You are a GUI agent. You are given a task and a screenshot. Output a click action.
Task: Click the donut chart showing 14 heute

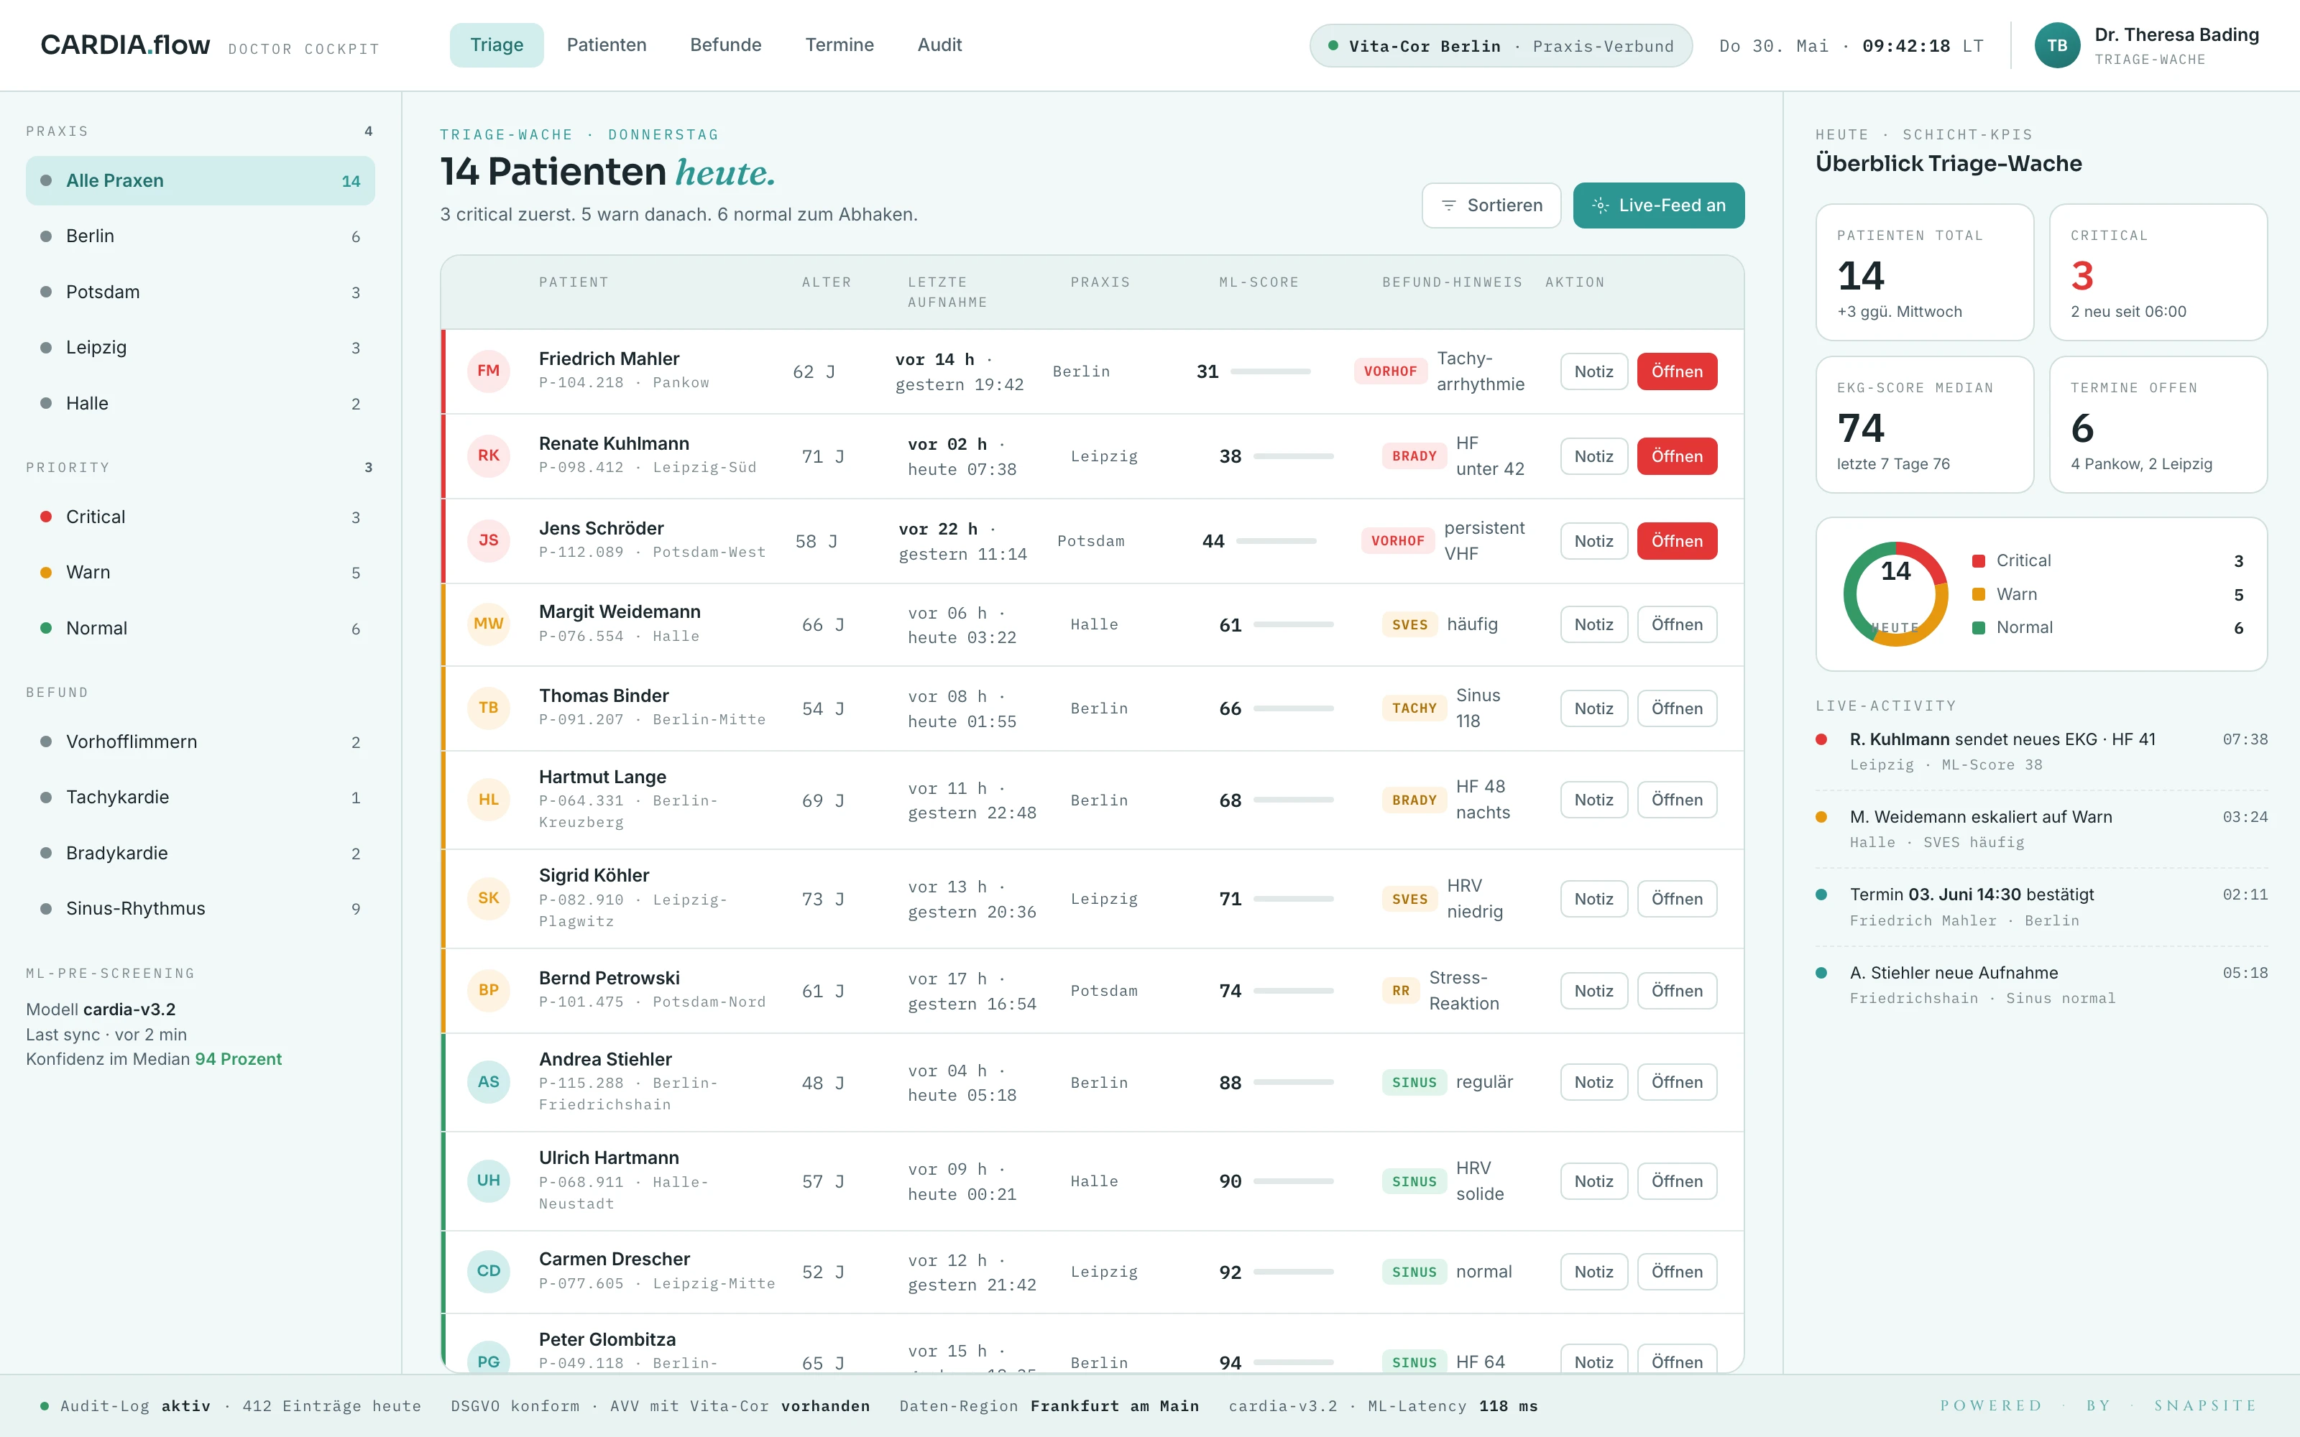click(x=1895, y=594)
